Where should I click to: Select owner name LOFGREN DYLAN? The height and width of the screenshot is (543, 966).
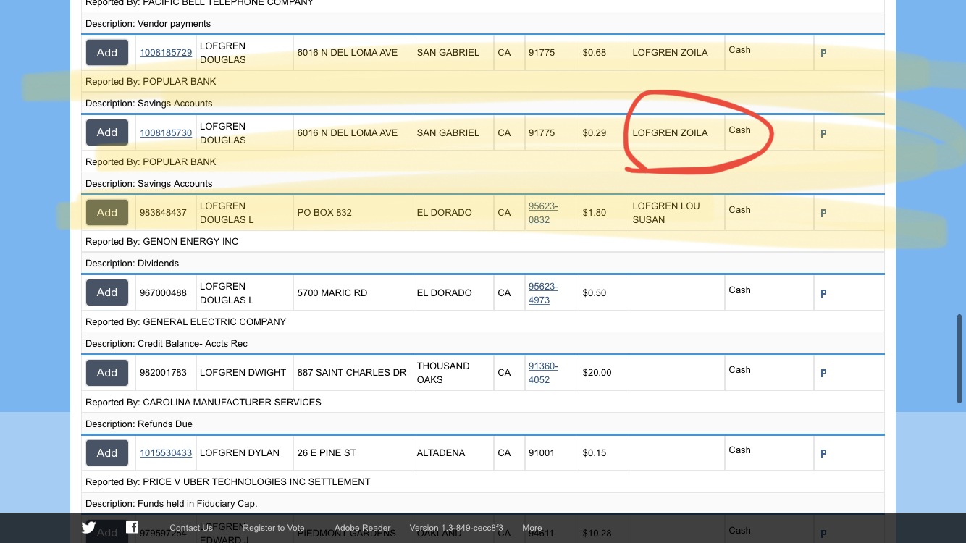(x=240, y=453)
